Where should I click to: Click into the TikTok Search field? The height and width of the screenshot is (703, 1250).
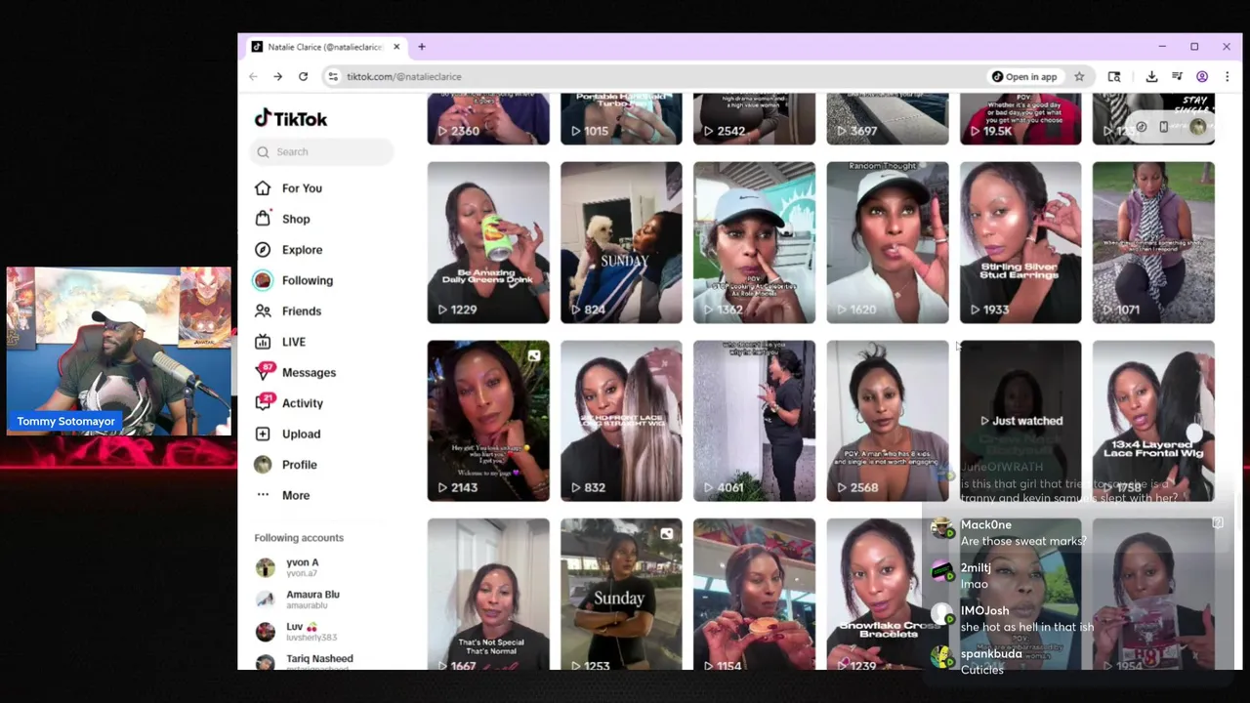(322, 151)
